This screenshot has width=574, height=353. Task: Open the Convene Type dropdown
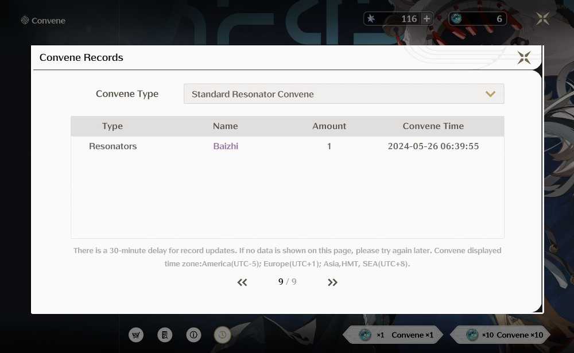point(344,94)
